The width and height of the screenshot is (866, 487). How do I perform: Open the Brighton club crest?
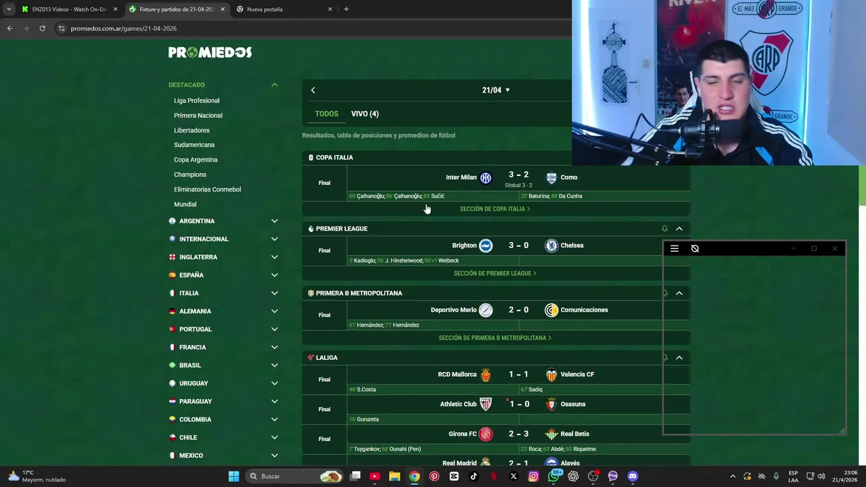(486, 246)
